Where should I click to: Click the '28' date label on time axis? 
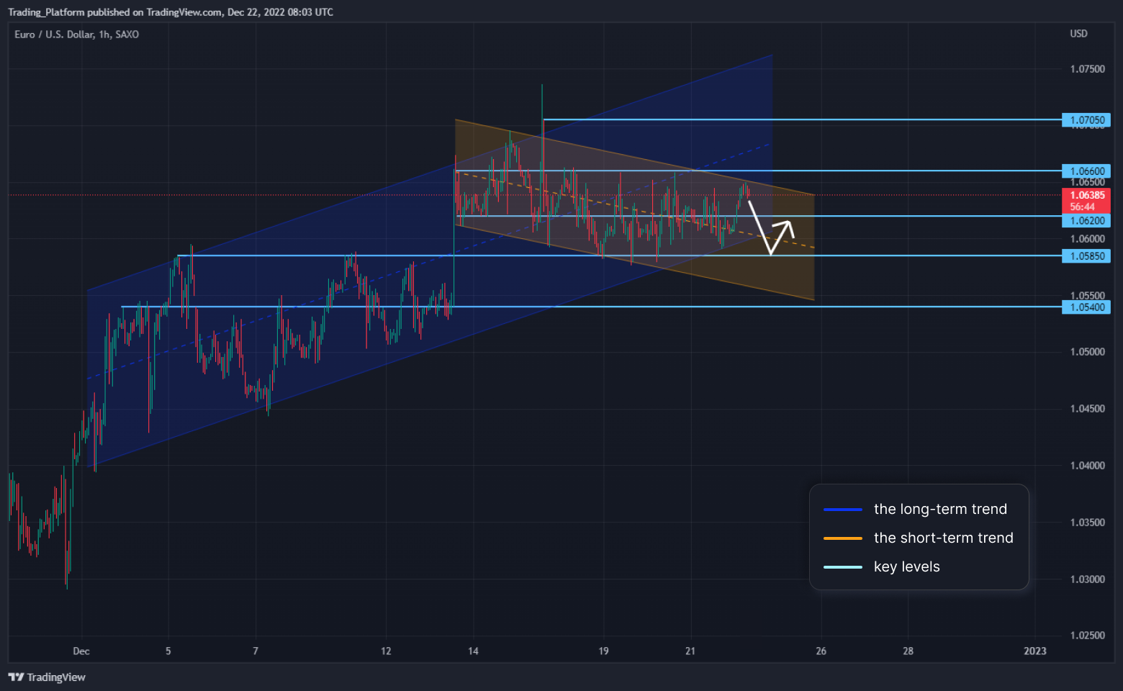(908, 651)
